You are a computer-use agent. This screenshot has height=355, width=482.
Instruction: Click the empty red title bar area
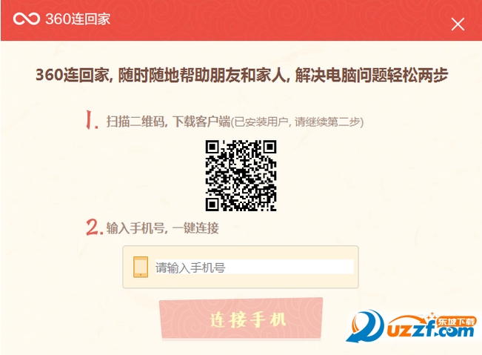click(x=277, y=20)
